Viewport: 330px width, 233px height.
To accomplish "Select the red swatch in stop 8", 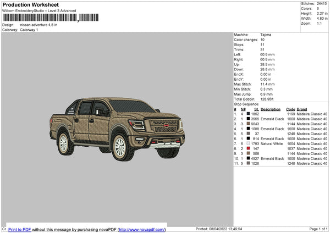I will (x=248, y=148).
